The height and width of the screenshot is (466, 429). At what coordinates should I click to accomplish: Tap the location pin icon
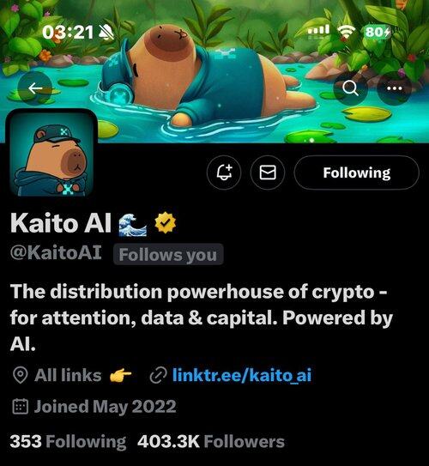tap(21, 375)
